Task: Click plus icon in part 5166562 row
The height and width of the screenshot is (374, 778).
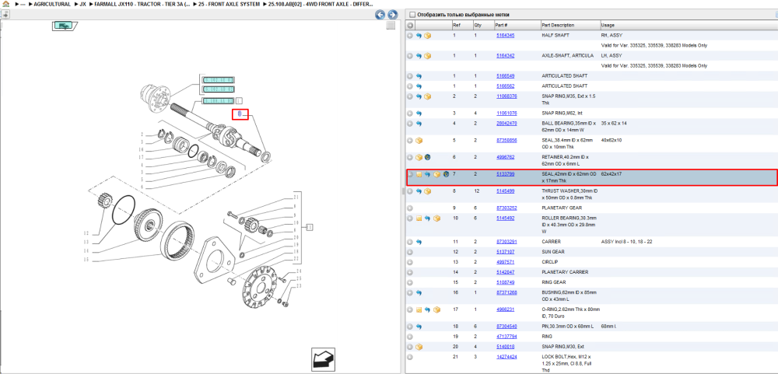Action: [410, 86]
